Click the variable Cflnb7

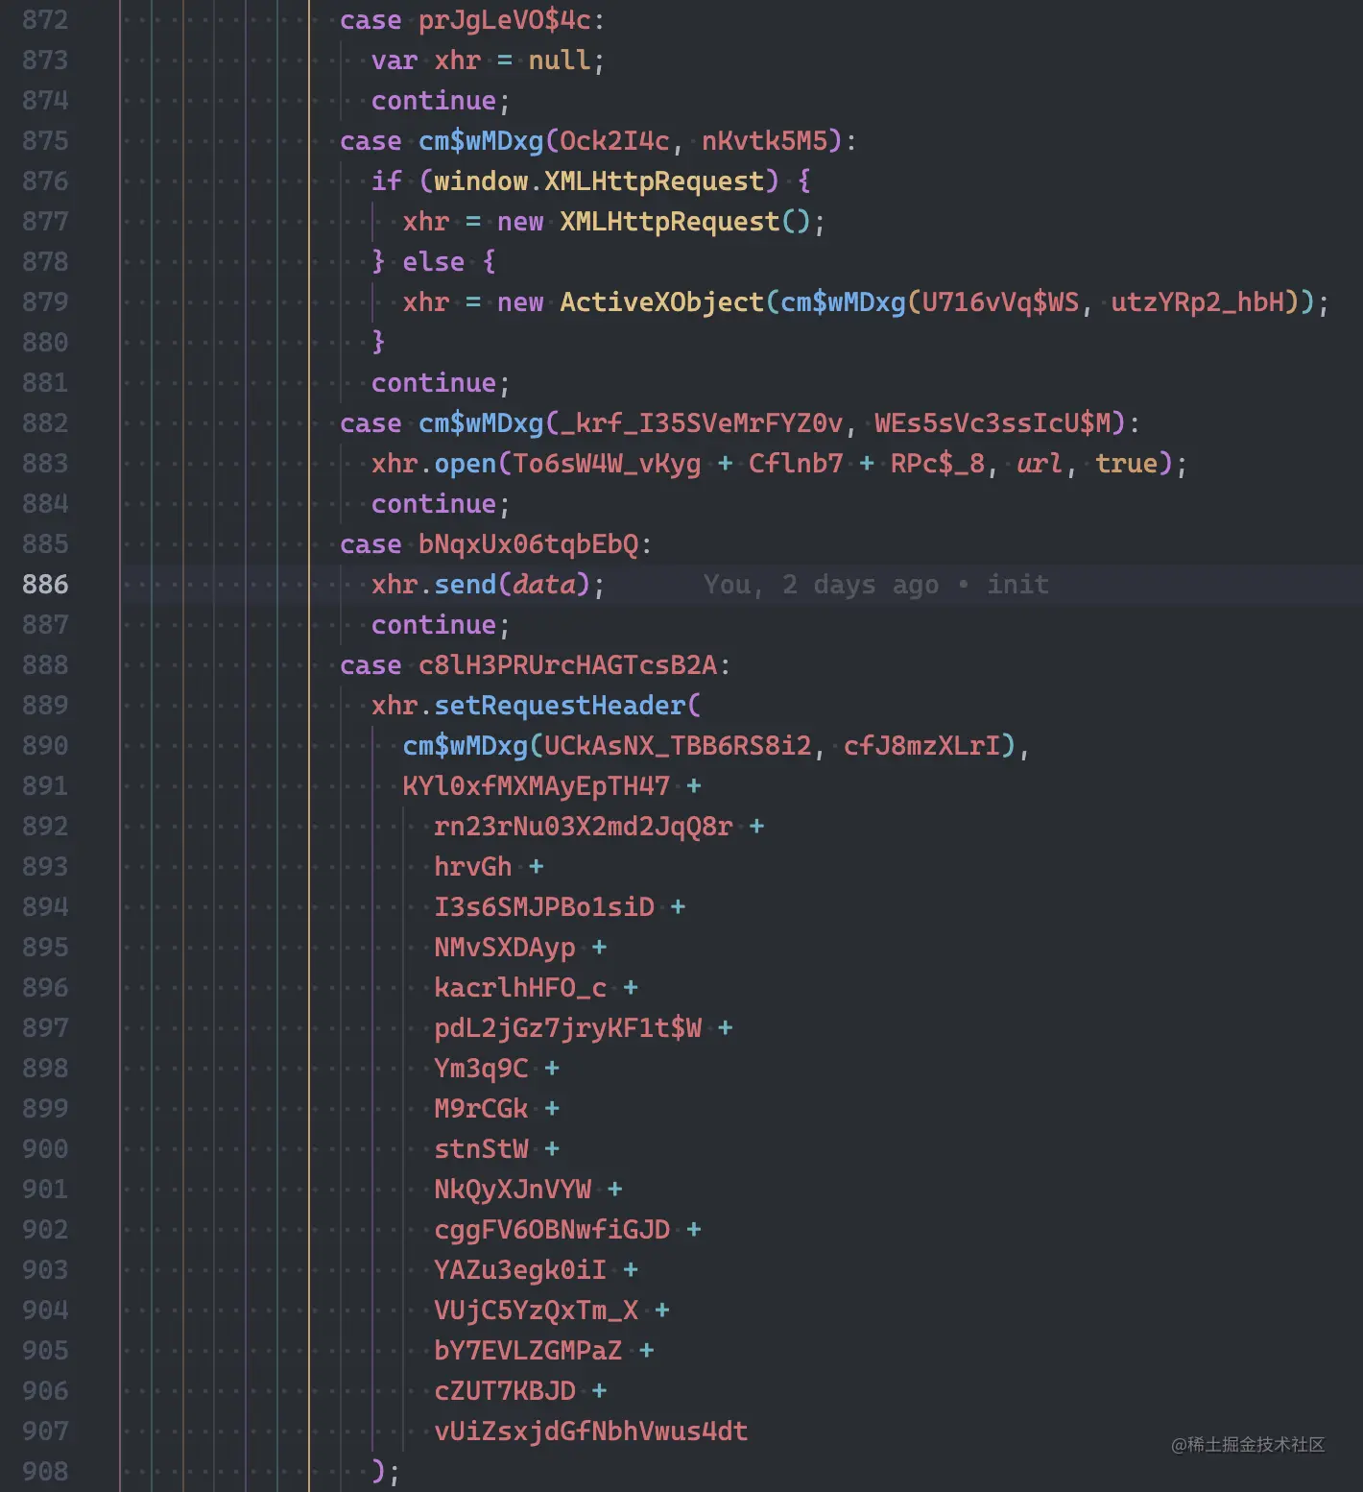coord(796,464)
